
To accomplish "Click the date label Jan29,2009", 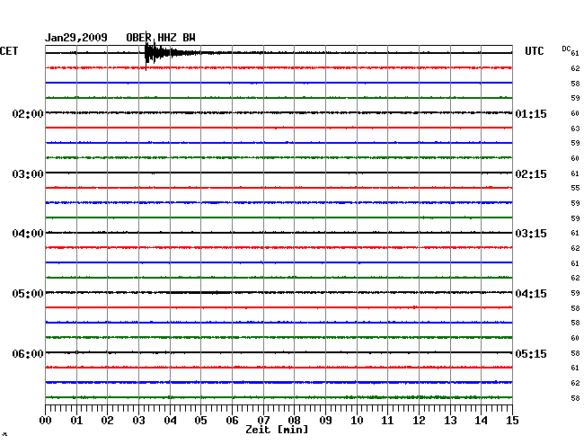I will click(76, 38).
